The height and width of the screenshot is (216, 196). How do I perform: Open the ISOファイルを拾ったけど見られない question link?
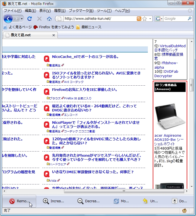96,75
